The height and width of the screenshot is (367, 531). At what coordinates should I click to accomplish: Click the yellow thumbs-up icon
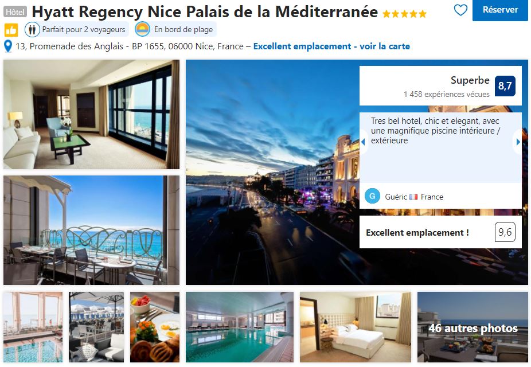(x=11, y=30)
